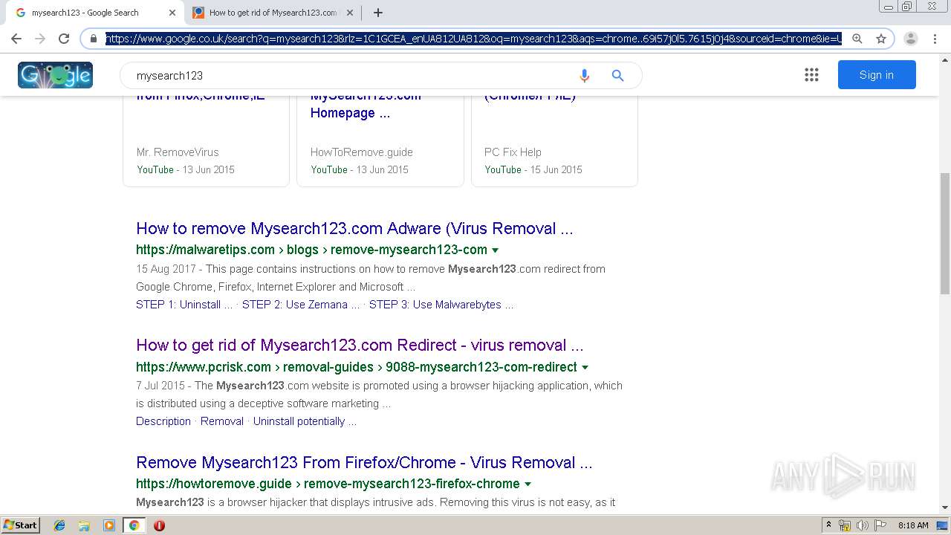This screenshot has height=535, width=951.
Task: View site security lock info
Action: [94, 39]
